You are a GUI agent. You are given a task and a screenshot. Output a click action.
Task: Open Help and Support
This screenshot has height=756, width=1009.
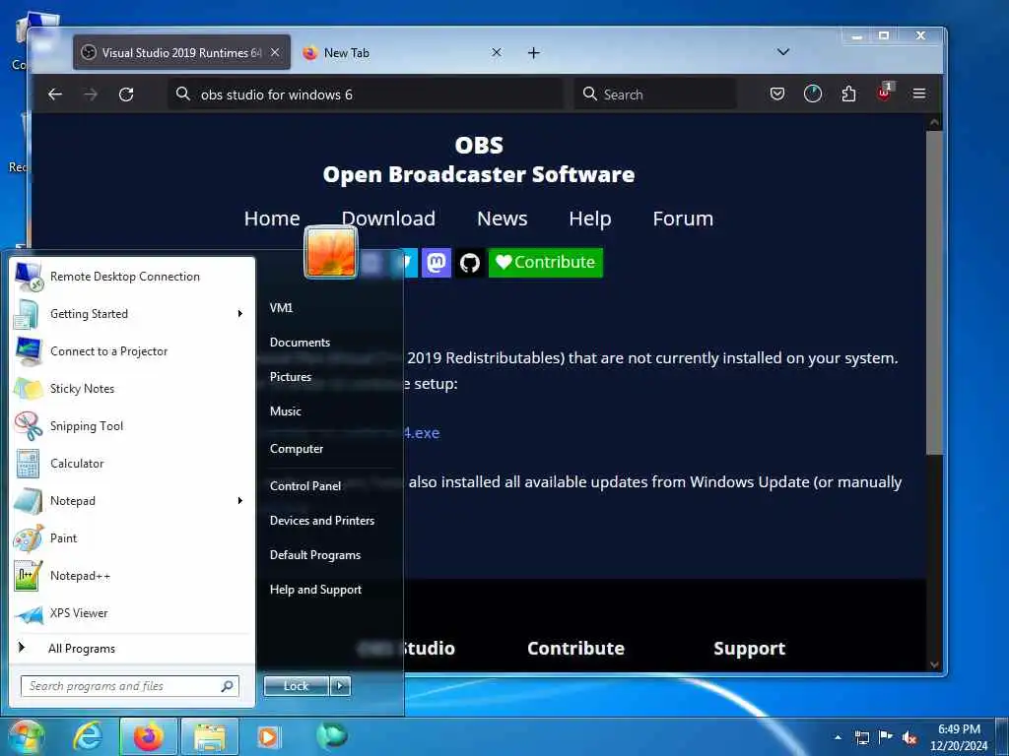pyautogui.click(x=315, y=590)
